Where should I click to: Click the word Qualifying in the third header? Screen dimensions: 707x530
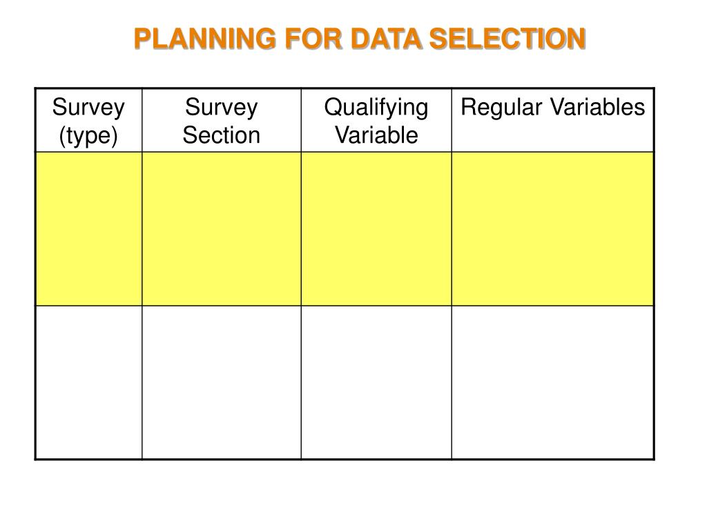376,108
